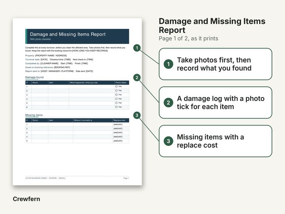Click the 'Property:' field label
This screenshot has height=214, width=285.
(x=30, y=55)
